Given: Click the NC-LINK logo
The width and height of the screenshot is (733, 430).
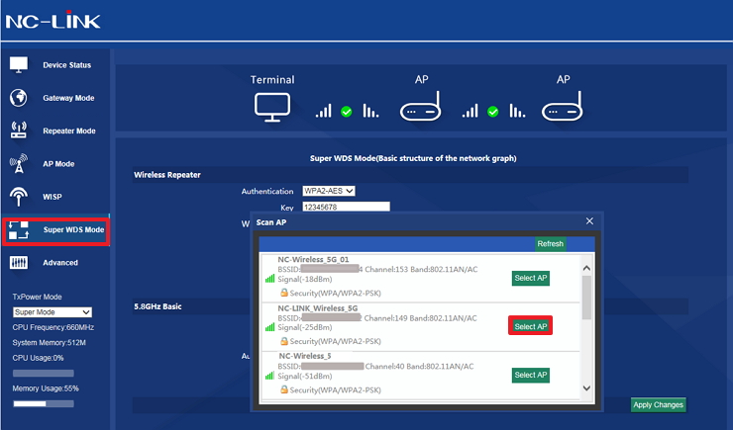Looking at the screenshot, I should coord(52,20).
